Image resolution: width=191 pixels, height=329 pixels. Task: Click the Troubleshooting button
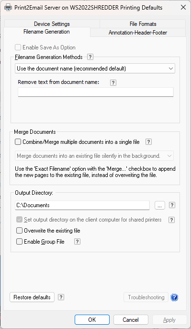[x=146, y=297]
